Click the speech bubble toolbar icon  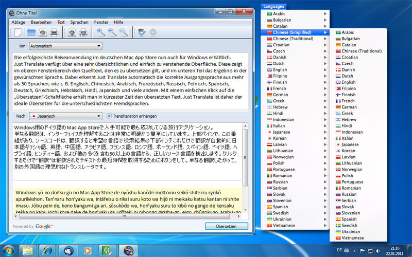click(x=43, y=32)
